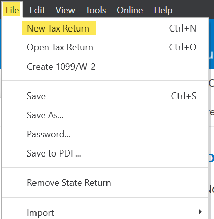
Task: Close the open File menu header
Action: pos(12,10)
